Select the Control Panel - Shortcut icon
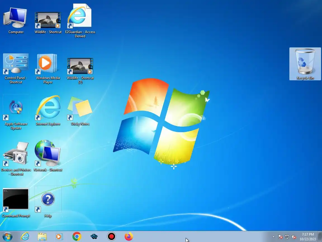The image size is (322, 242). (x=16, y=69)
